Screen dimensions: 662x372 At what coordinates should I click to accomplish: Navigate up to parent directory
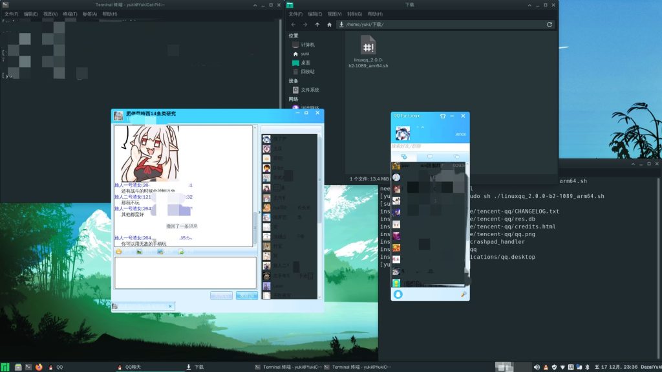tap(317, 25)
